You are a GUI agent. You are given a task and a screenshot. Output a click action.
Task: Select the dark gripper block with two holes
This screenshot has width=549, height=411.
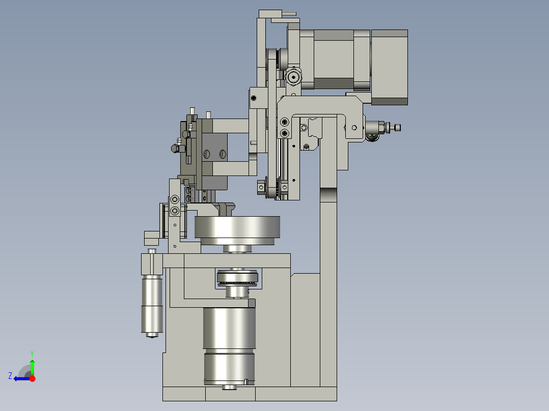tap(214, 147)
